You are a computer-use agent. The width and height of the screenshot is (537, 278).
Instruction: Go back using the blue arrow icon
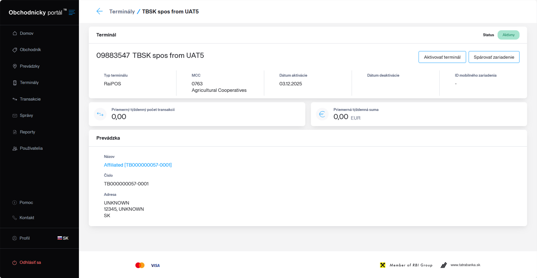(x=99, y=12)
